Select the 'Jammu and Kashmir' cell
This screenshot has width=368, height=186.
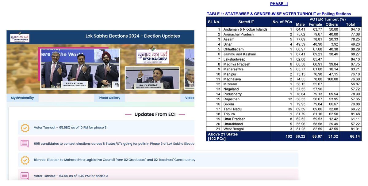[x=246, y=54]
